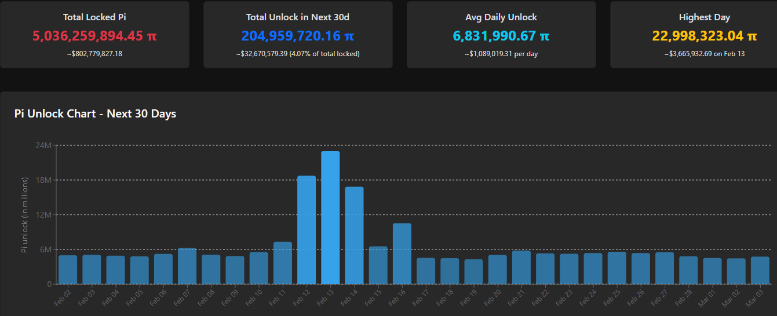Click the 24M y-axis label
The width and height of the screenshot is (777, 316).
pos(44,145)
